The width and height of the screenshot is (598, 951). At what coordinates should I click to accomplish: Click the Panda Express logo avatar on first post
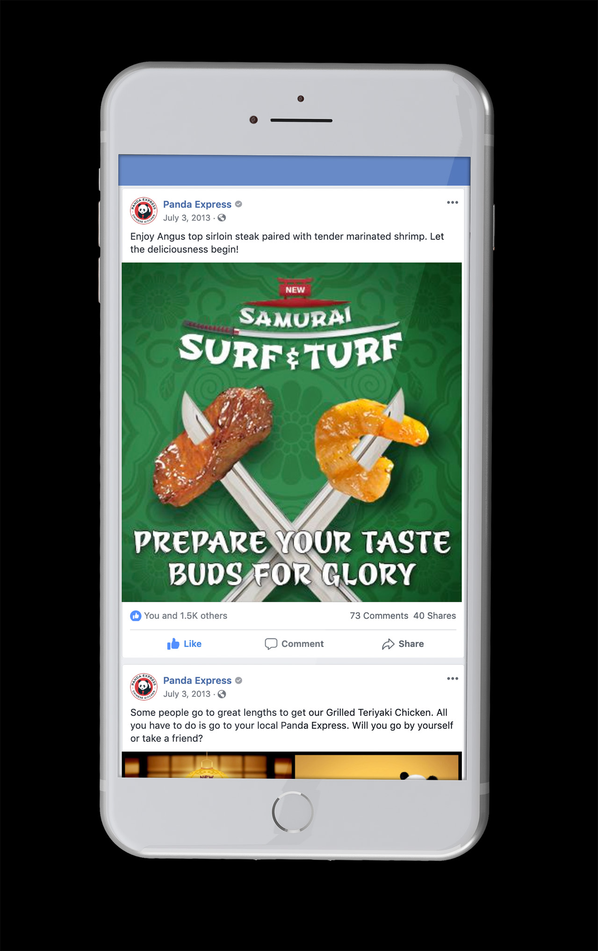(144, 211)
